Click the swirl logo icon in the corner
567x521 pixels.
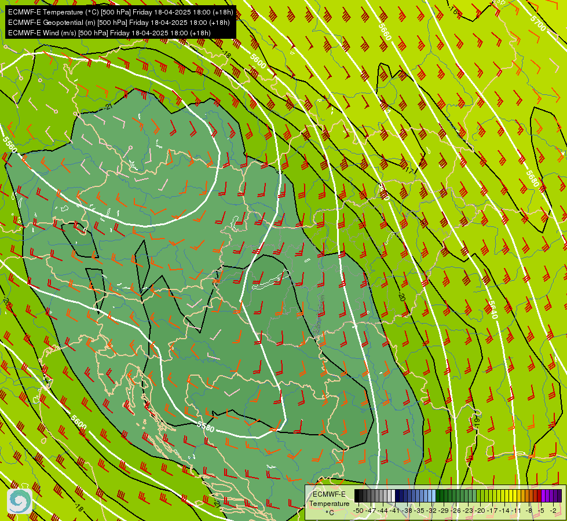pos(20,501)
